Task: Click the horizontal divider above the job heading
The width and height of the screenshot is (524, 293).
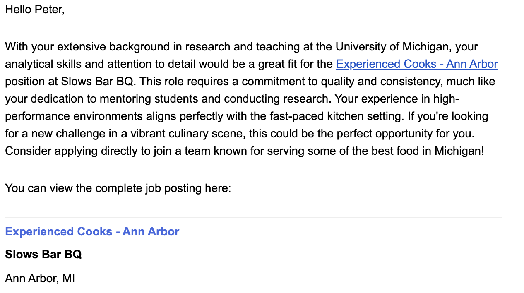Action: 253,217
